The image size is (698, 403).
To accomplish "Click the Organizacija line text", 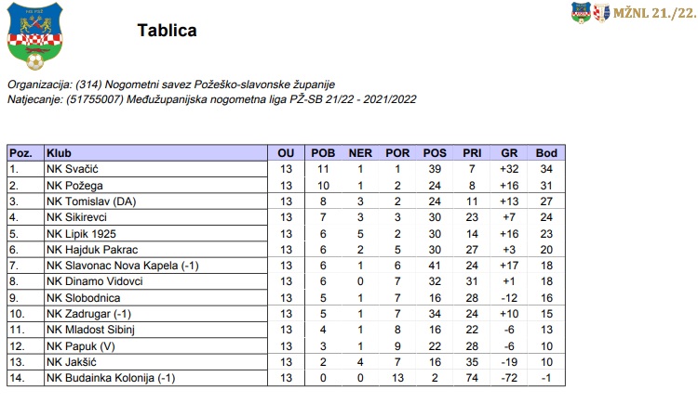I will click(x=170, y=84).
